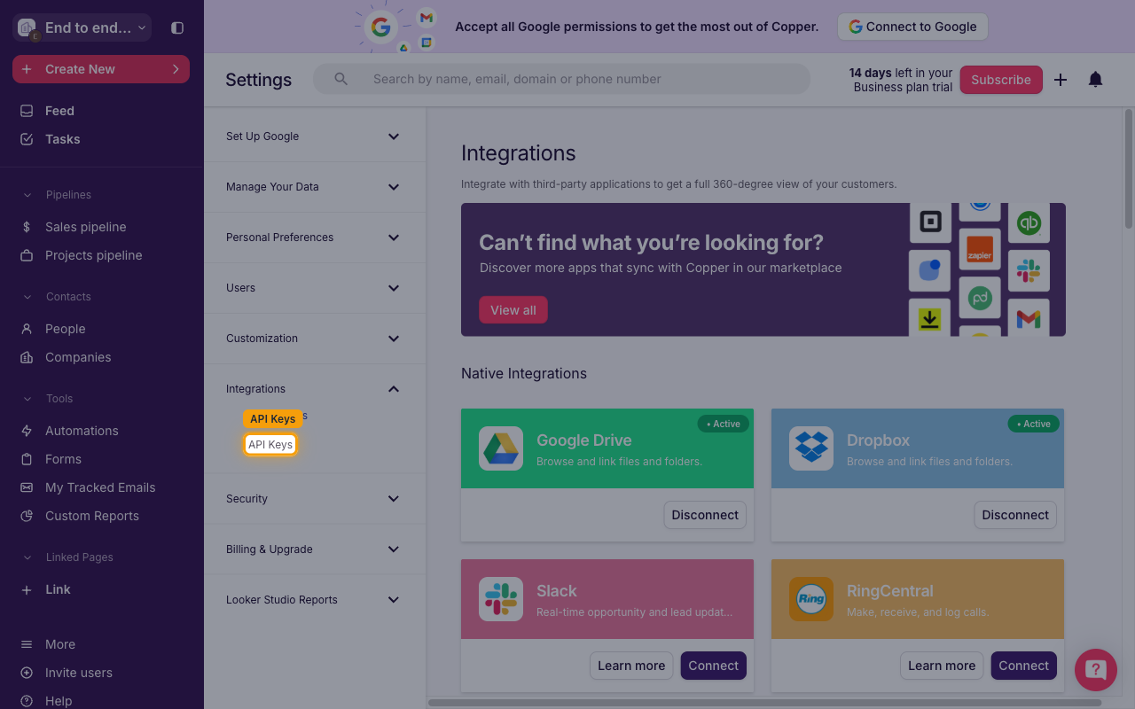Open Custom Reports

coord(92,516)
